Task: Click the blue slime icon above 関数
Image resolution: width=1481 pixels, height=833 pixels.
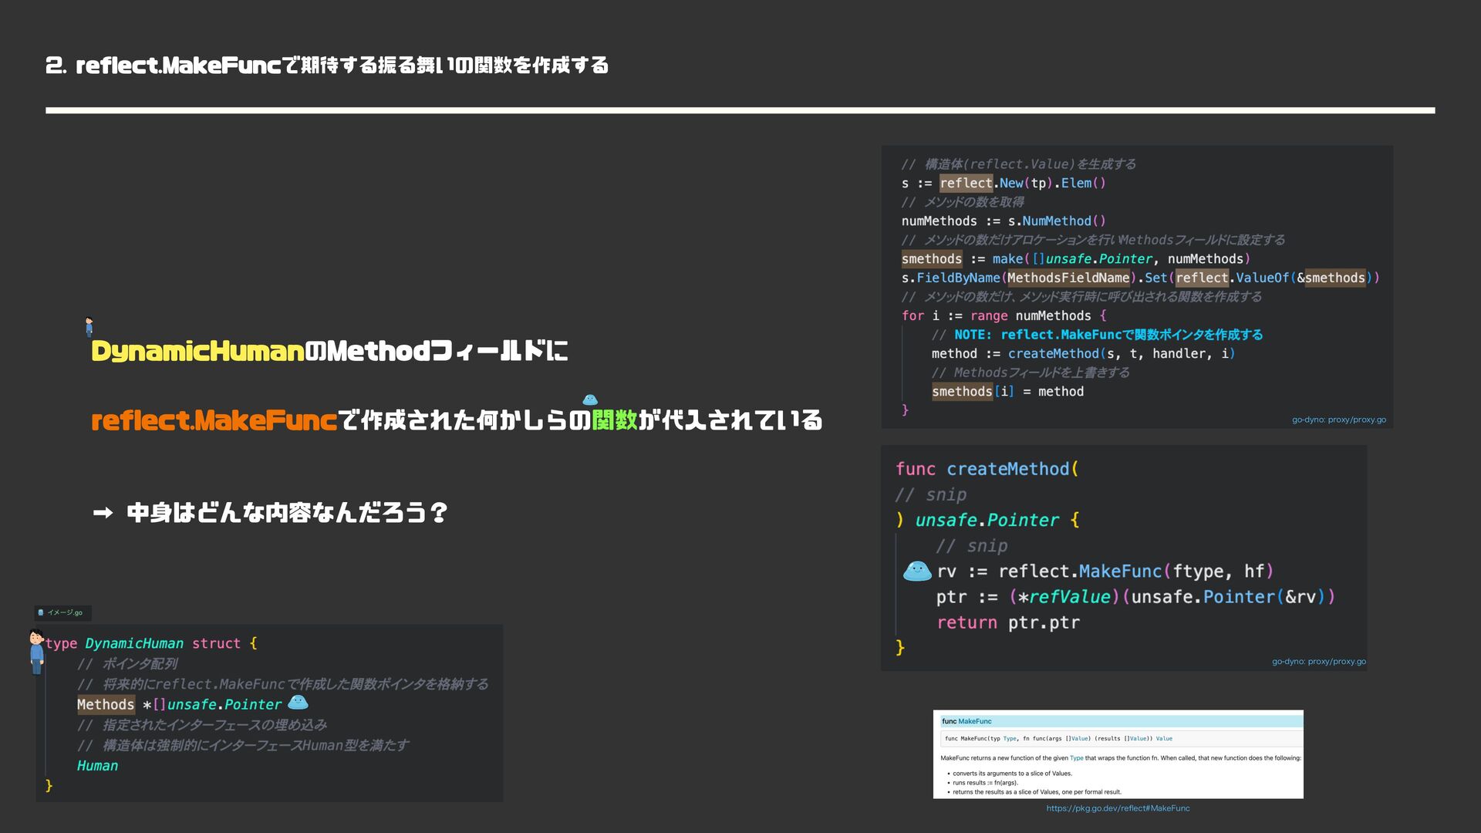Action: tap(590, 400)
